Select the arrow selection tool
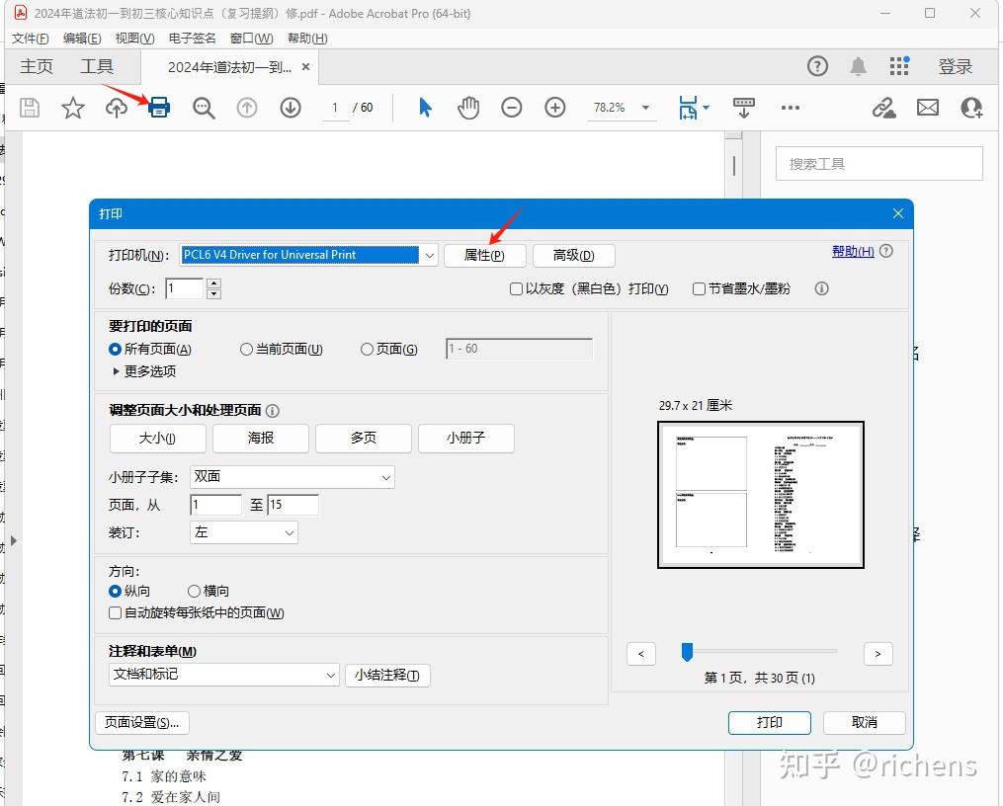Screen dimensions: 1003x806 tap(425, 108)
